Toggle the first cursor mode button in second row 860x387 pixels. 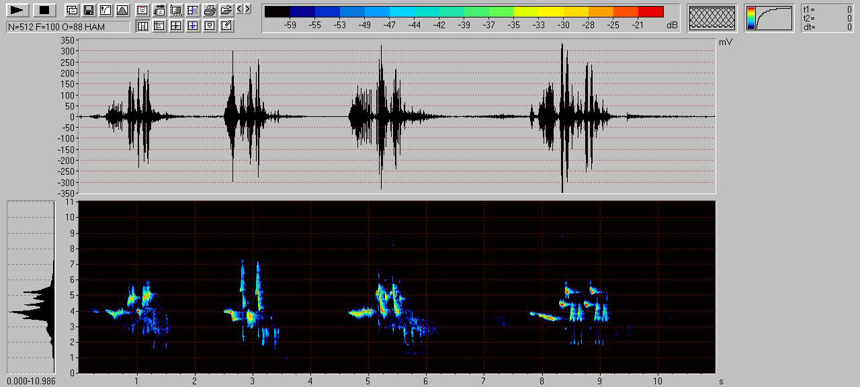click(142, 26)
